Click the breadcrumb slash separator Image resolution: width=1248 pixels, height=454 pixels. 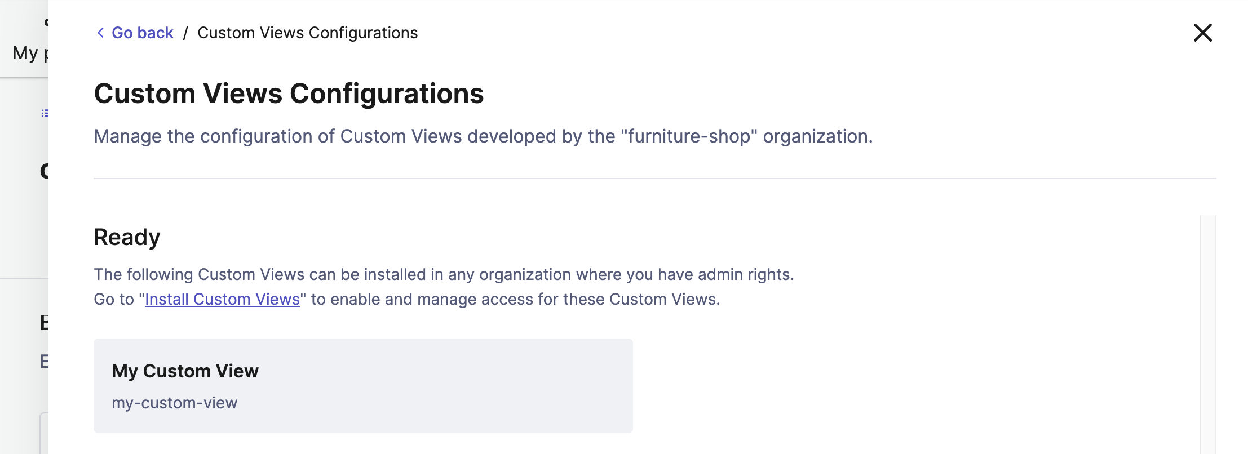[185, 33]
